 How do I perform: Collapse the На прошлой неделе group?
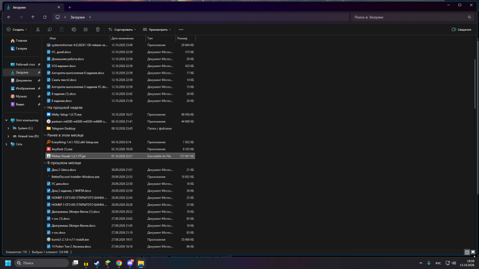pos(45,108)
